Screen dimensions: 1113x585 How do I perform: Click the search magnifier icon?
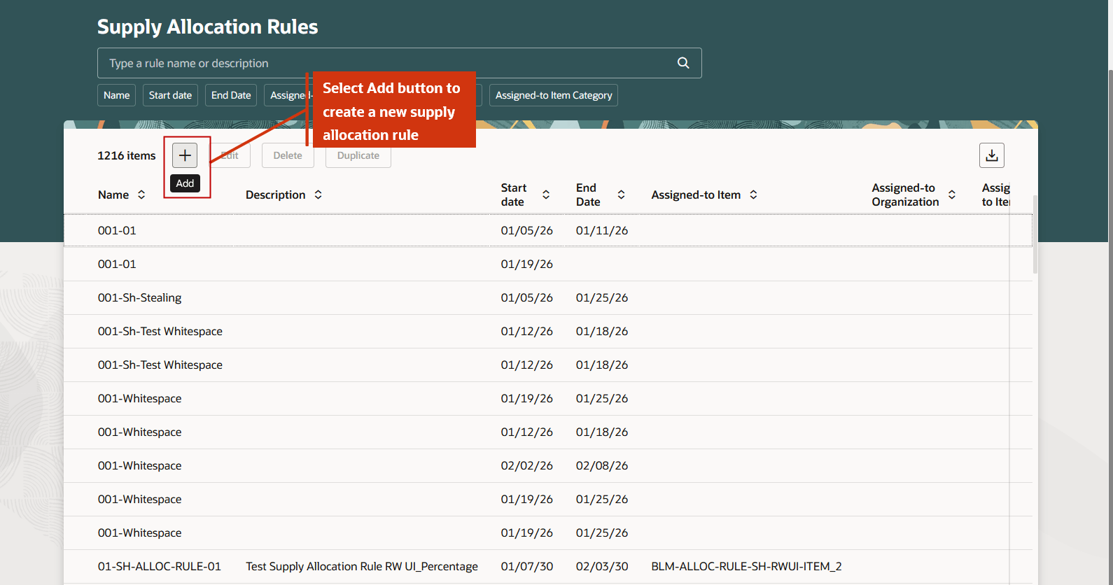pos(683,63)
